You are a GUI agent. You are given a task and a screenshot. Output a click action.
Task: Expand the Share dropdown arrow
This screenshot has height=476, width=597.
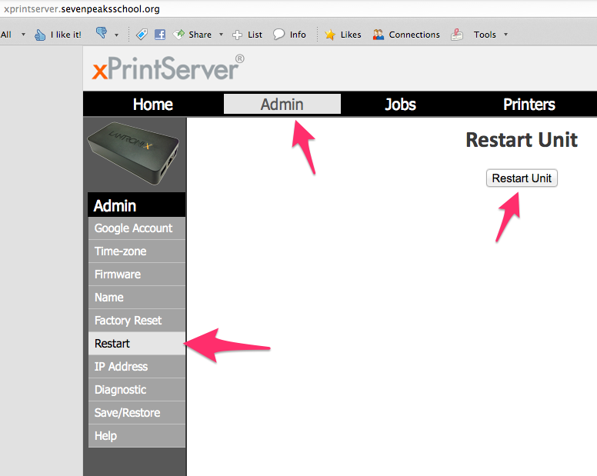pos(221,35)
